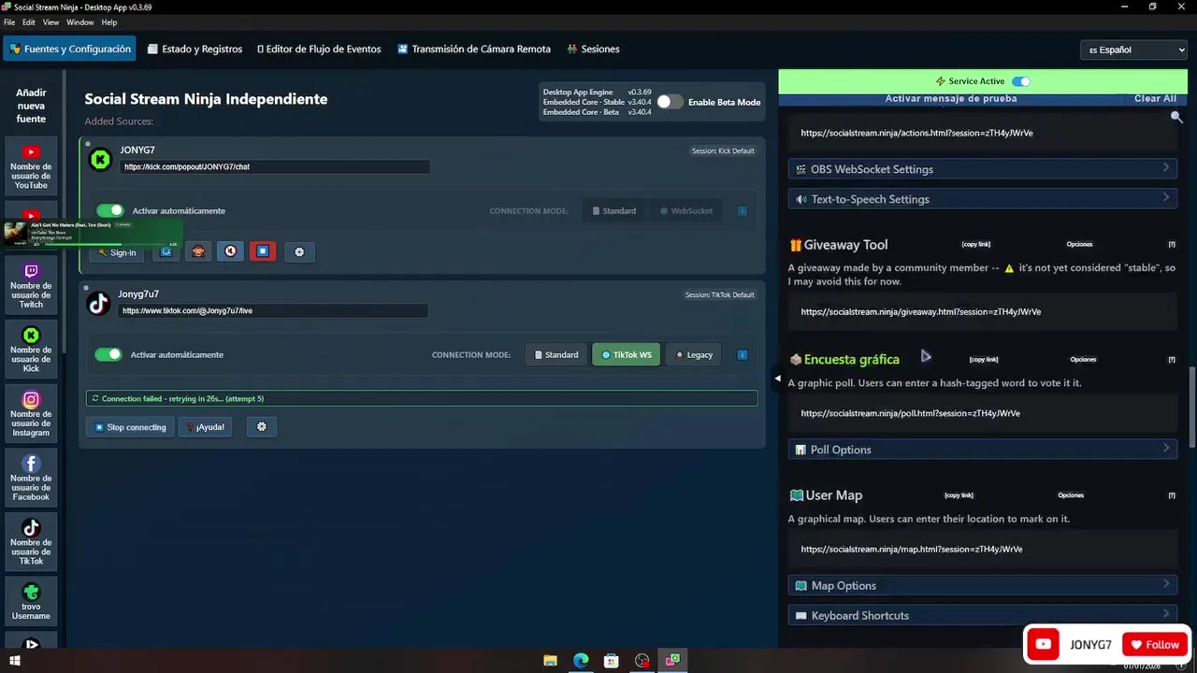Viewport: 1197px width, 673px height.
Task: Click the help [?] of User Map
Action: click(x=1172, y=495)
